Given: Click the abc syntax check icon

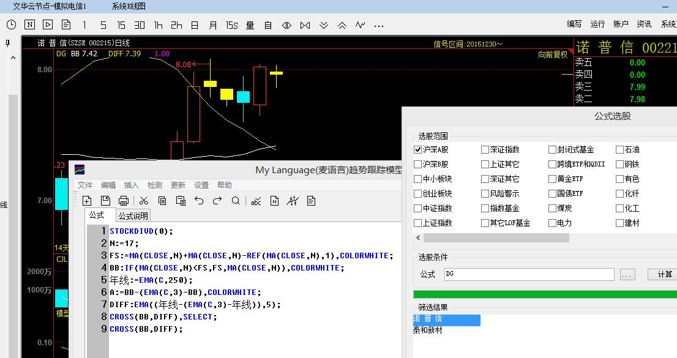Looking at the screenshot, I should pyautogui.click(x=256, y=201).
